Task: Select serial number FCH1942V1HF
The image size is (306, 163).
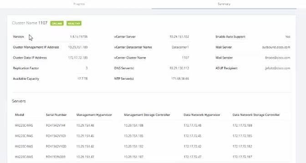Action: coord(56,125)
